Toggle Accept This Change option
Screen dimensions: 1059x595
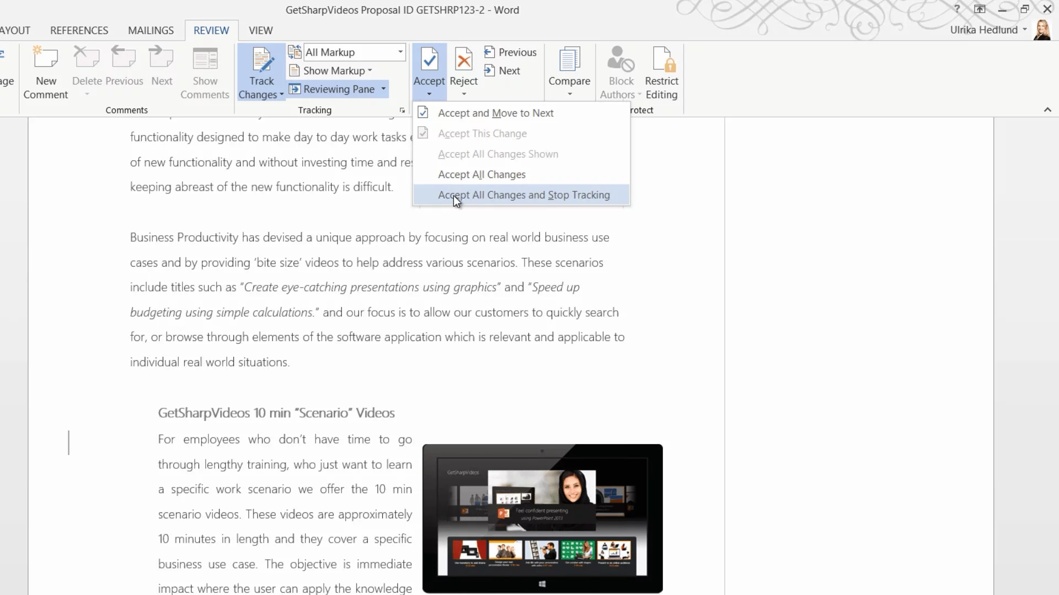click(482, 133)
